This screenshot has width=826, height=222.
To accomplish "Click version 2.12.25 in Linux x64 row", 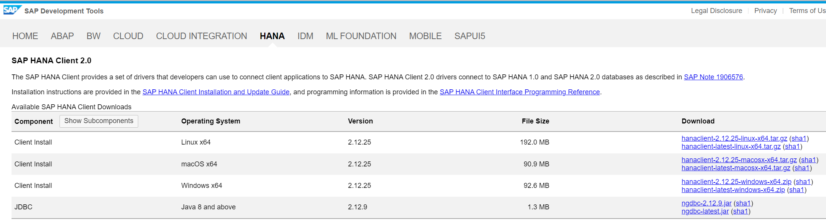I will [x=359, y=142].
